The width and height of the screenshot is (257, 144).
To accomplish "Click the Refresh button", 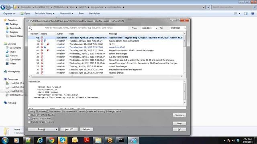I will [86, 129].
